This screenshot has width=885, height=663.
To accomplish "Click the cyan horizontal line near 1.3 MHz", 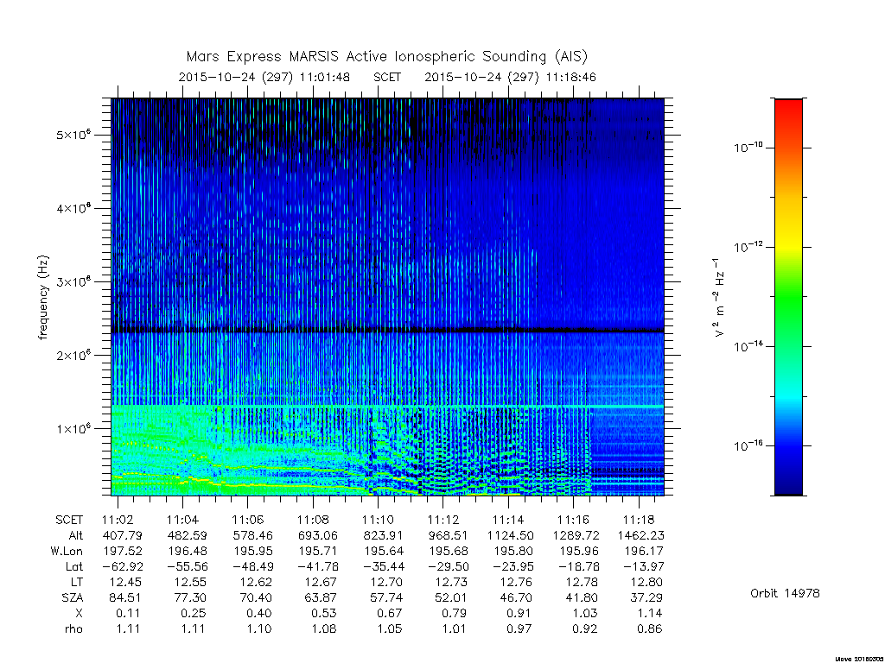I will (x=388, y=407).
